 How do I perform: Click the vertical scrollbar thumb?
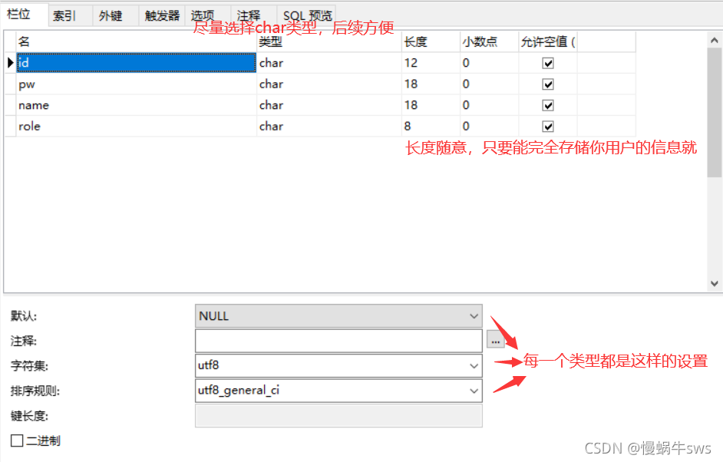click(x=714, y=113)
